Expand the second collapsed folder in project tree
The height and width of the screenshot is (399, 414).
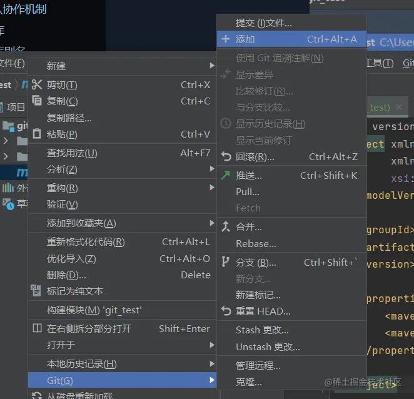[x=6, y=156]
